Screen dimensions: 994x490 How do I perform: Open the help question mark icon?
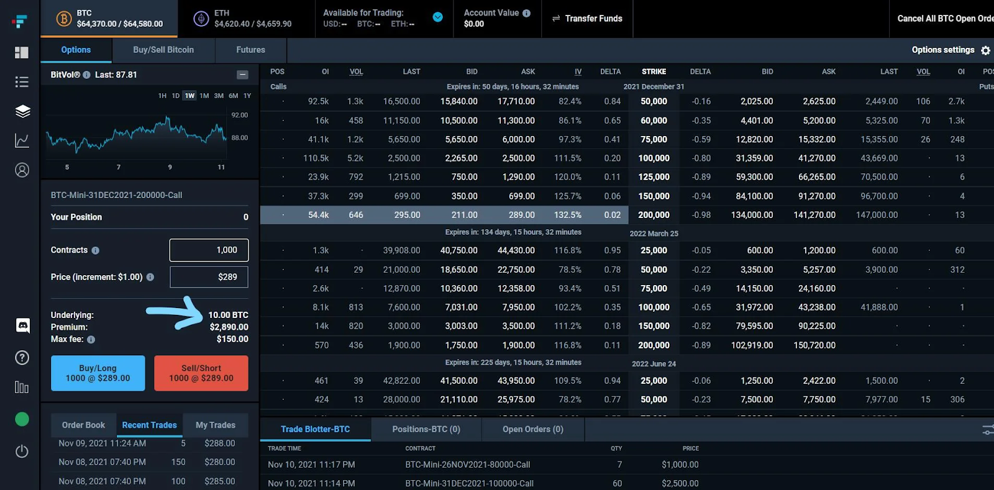22,358
